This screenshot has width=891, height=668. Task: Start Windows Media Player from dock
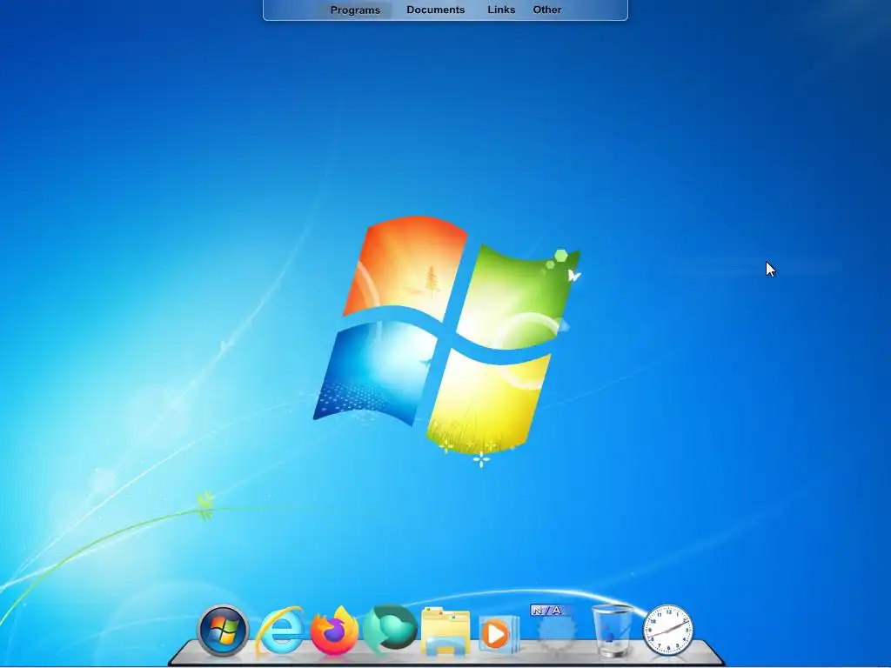coord(499,634)
